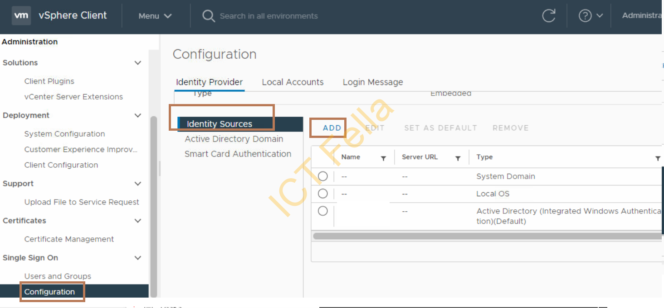Click the REMOVE button
The width and height of the screenshot is (664, 308).
[511, 128]
